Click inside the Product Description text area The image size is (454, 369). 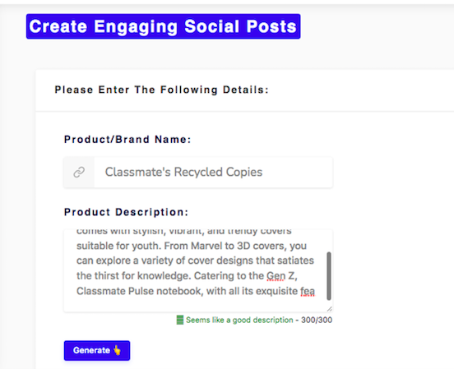(198, 270)
